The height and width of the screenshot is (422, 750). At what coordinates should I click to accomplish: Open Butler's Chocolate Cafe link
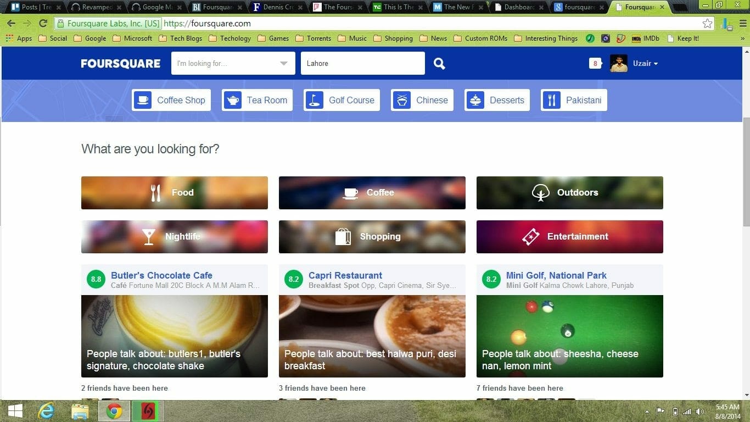coord(161,275)
